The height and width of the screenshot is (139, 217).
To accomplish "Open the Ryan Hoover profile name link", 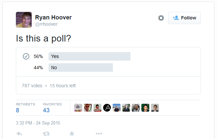I will tap(53, 17).
